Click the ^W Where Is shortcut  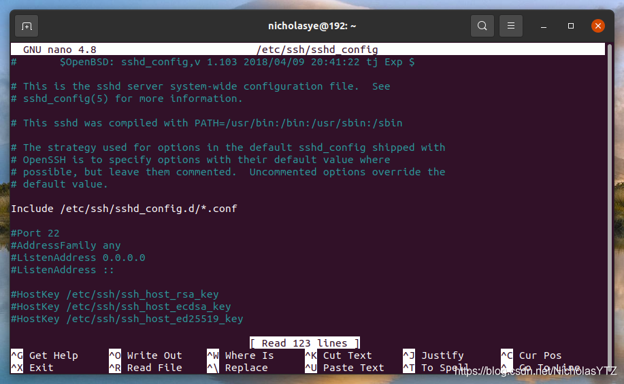pyautogui.click(x=240, y=355)
